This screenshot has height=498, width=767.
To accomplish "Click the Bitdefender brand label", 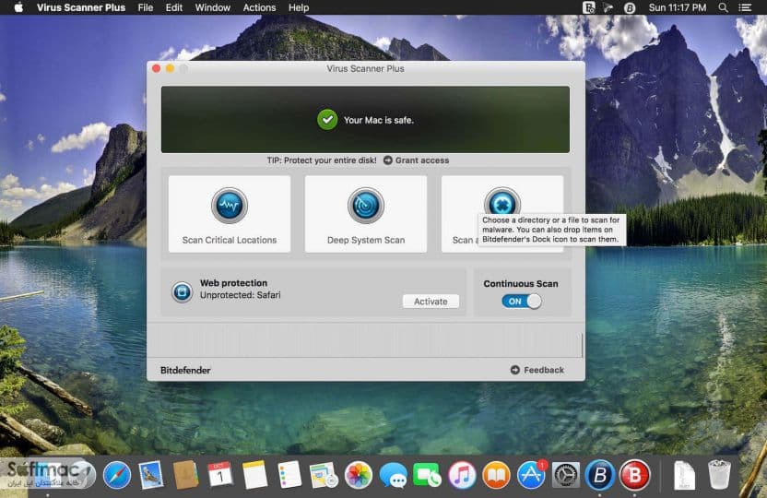I will tap(185, 371).
